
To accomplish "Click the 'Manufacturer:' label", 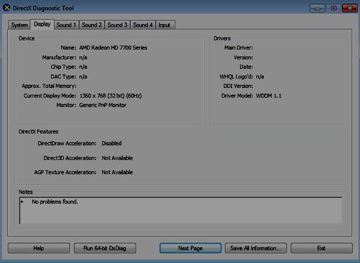I will pyautogui.click(x=59, y=58).
